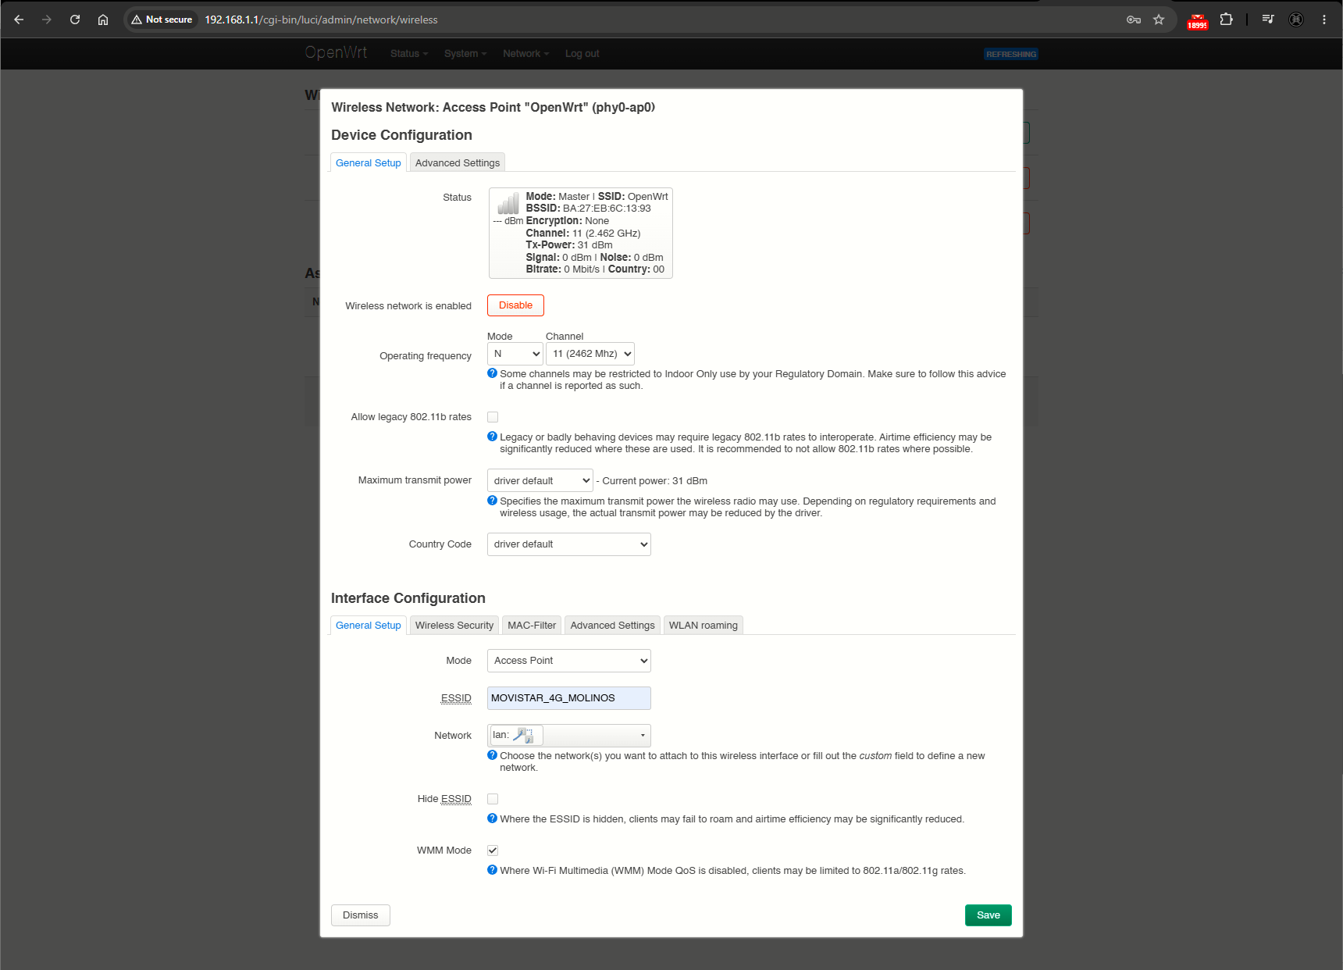Open the extensions puzzle icon

pos(1227,20)
